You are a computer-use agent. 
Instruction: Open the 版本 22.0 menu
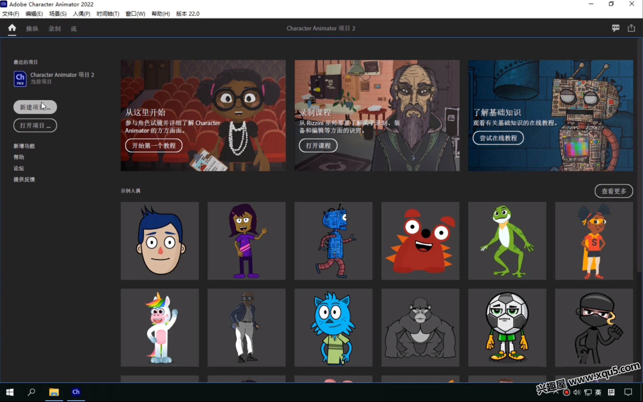188,14
